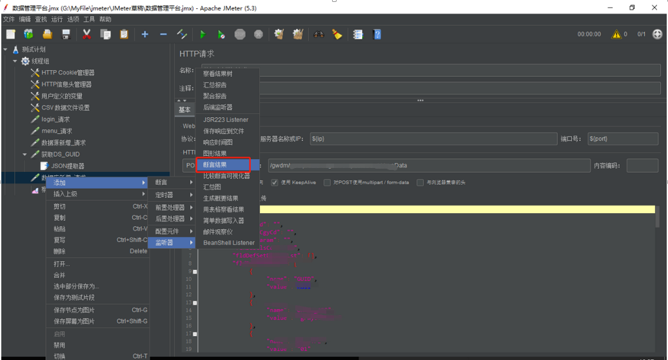668x360 pixels.
Task: Open the 工具 menu
Action: tap(89, 19)
